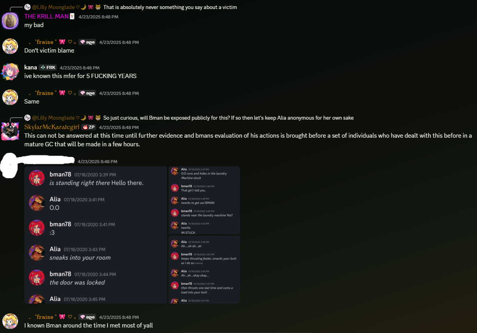Viewport: 477px width, 333px height.
Task: Click fraise's Princess Peach avatar beside 'Don't victim blame'
Action: pos(10,46)
